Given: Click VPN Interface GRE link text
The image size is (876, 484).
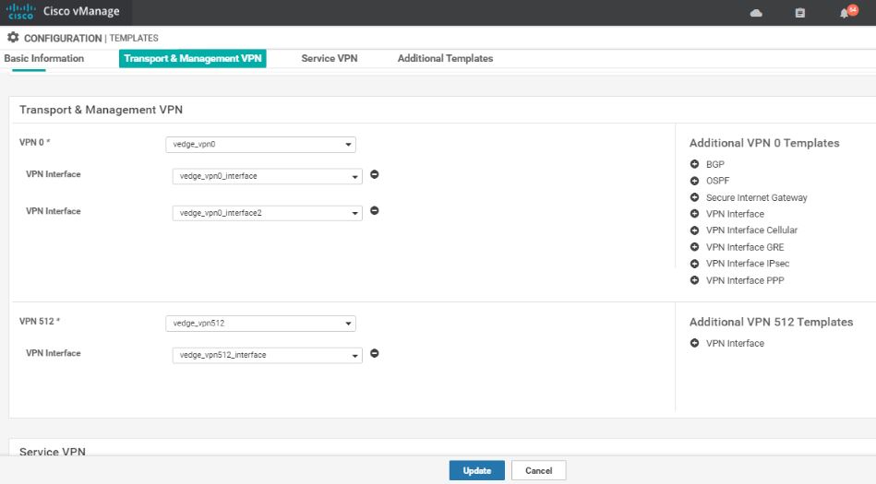Looking at the screenshot, I should 745,247.
